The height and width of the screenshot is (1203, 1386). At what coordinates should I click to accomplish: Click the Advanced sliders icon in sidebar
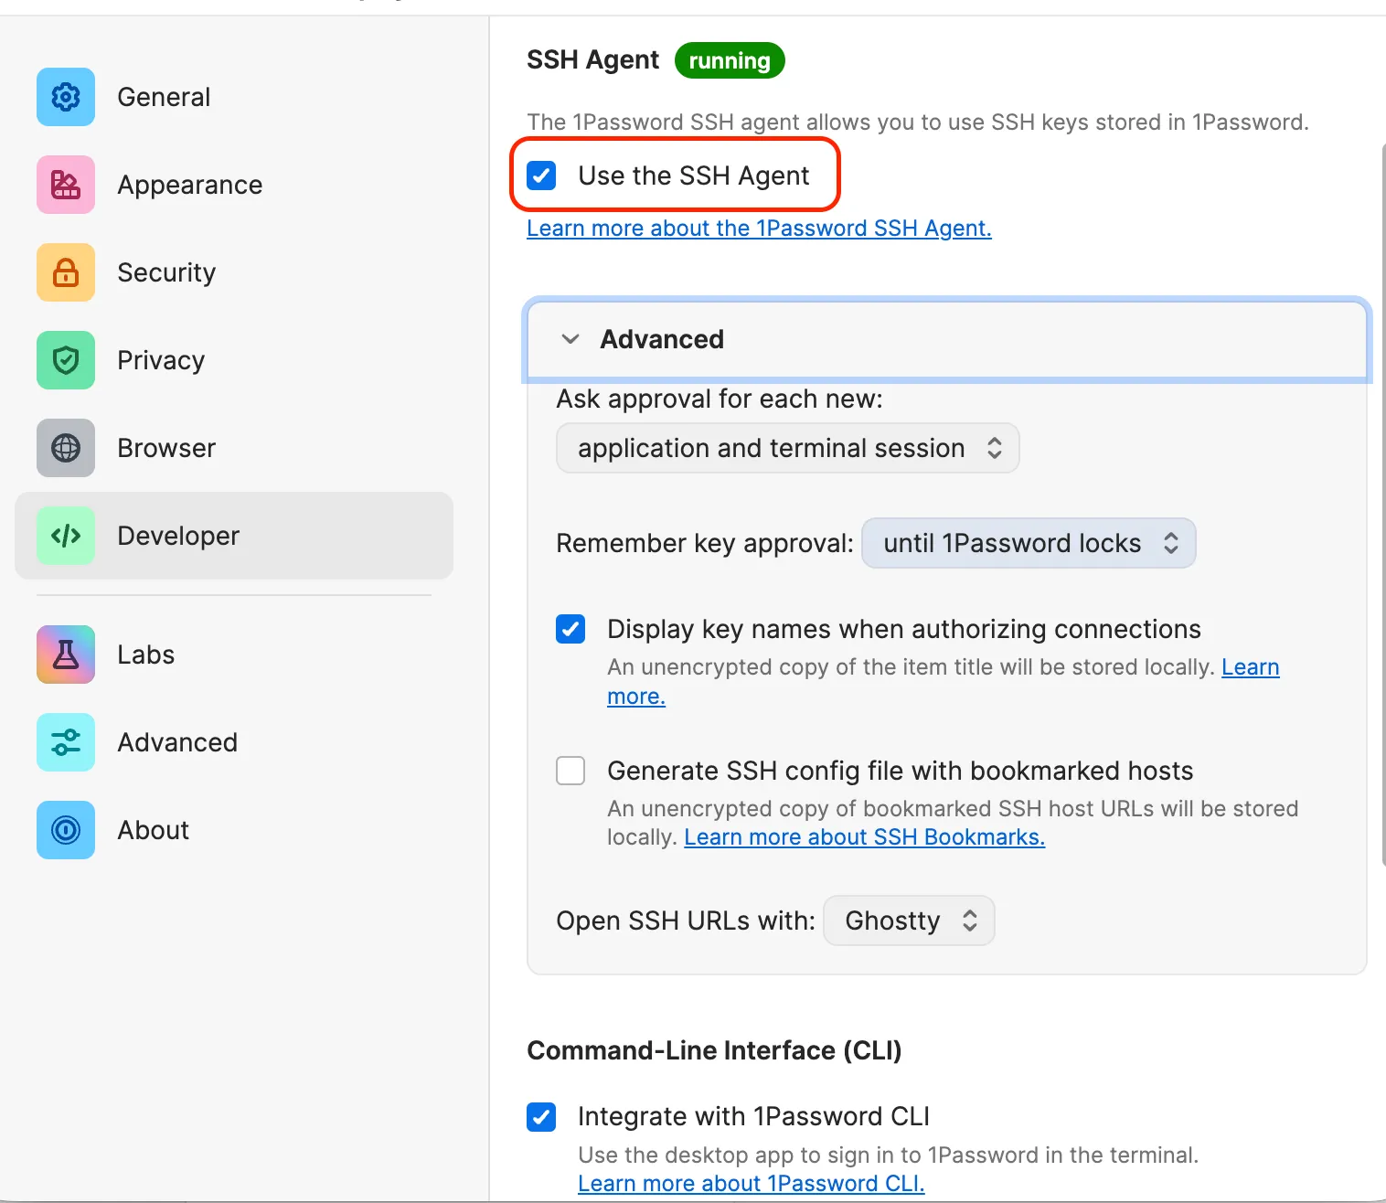pos(66,742)
